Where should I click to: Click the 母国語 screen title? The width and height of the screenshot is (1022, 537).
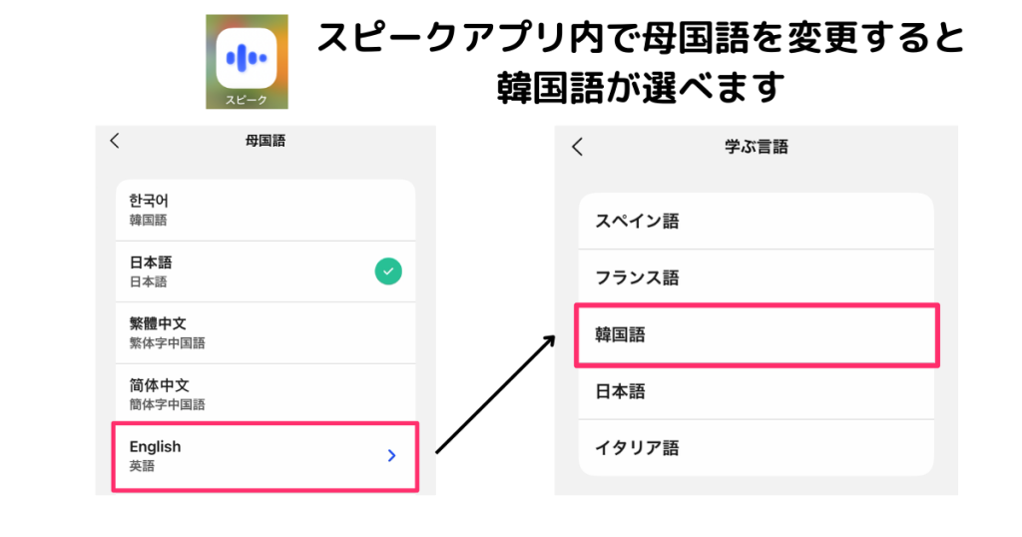pos(264,142)
